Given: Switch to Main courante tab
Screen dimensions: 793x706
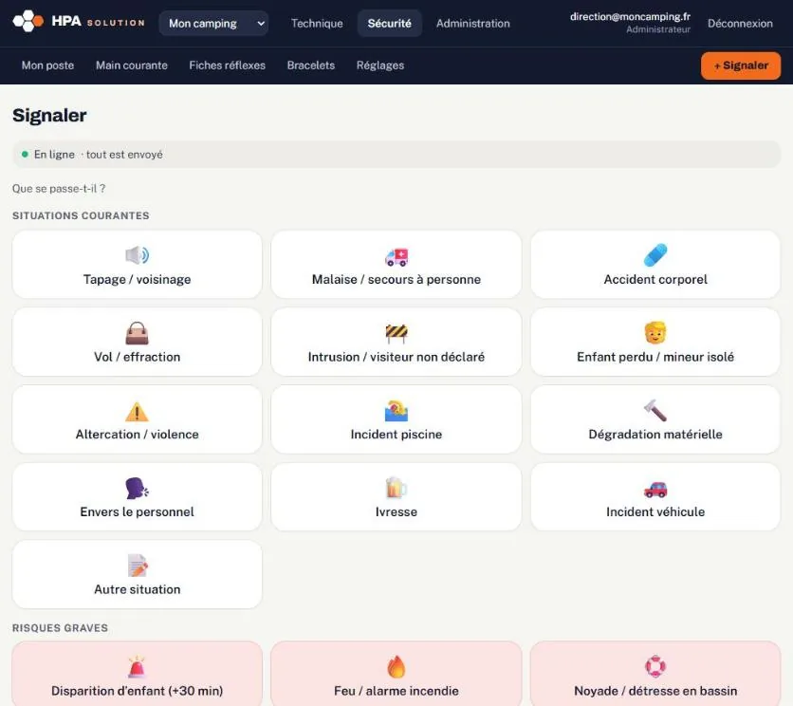Looking at the screenshot, I should (132, 65).
